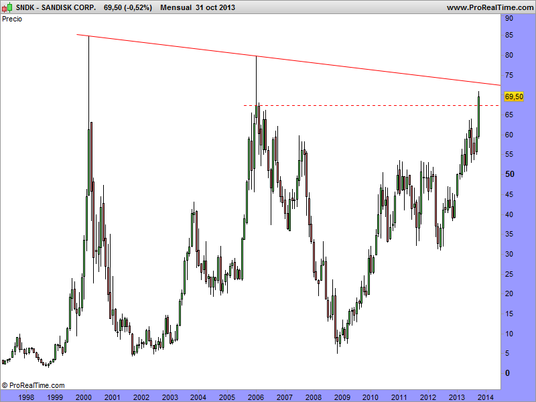The width and height of the screenshot is (536, 402).
Task: Click the 2014 year on time axis
Action: (485, 397)
